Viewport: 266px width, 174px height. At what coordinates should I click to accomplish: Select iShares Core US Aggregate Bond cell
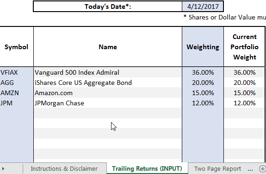click(108, 83)
